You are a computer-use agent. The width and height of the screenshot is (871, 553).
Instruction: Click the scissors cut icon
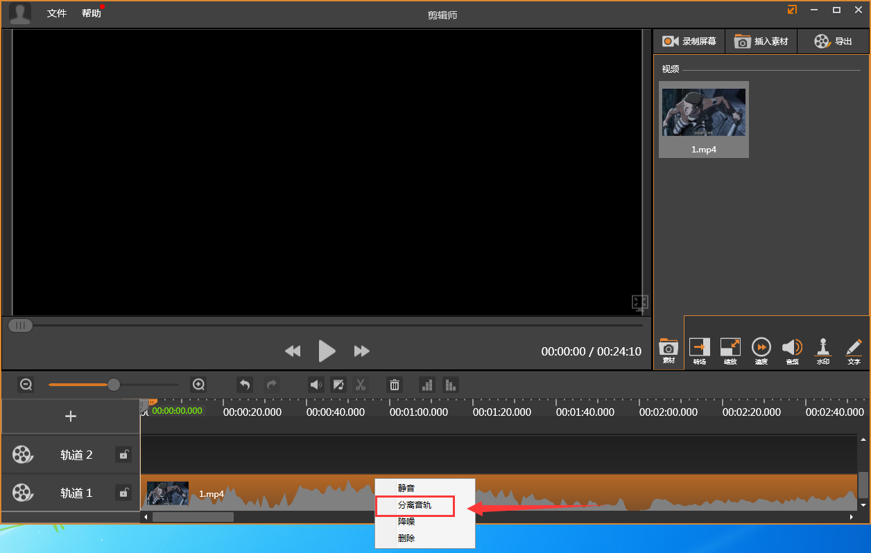pos(361,385)
